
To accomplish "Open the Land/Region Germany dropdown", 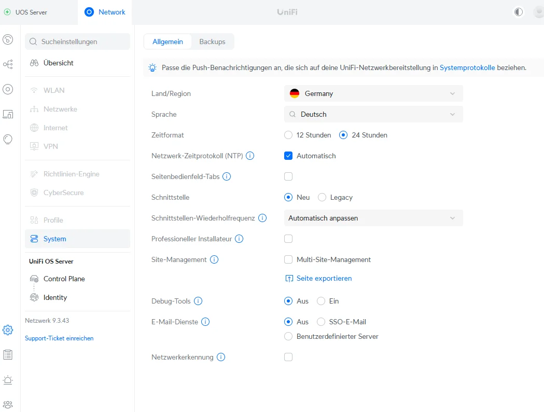I will [x=373, y=94].
